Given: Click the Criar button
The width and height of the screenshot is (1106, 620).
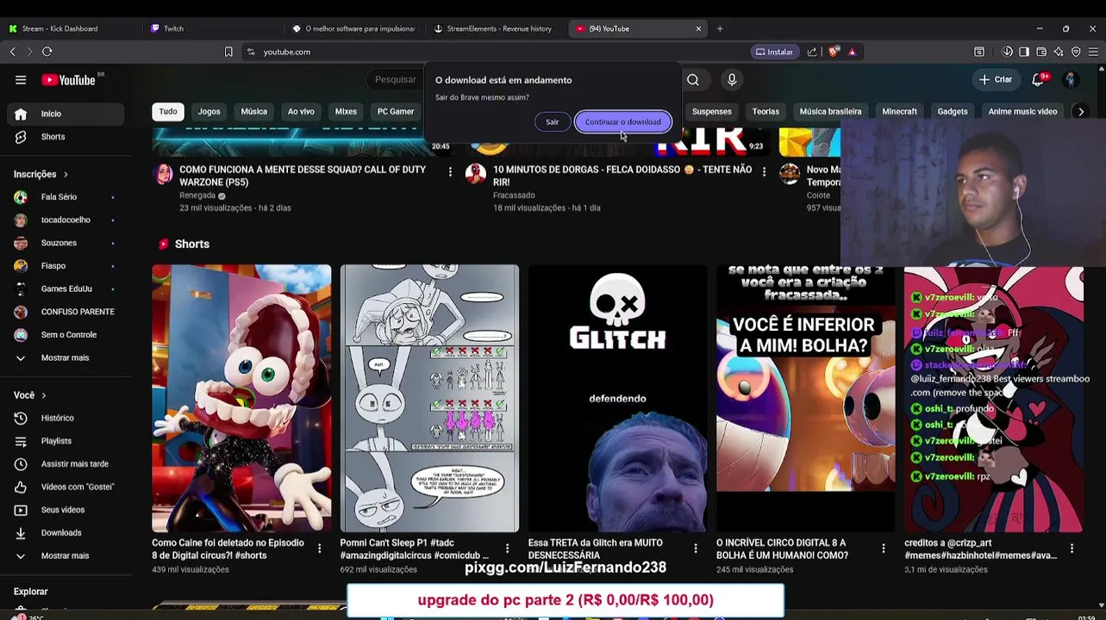Looking at the screenshot, I should 996,80.
